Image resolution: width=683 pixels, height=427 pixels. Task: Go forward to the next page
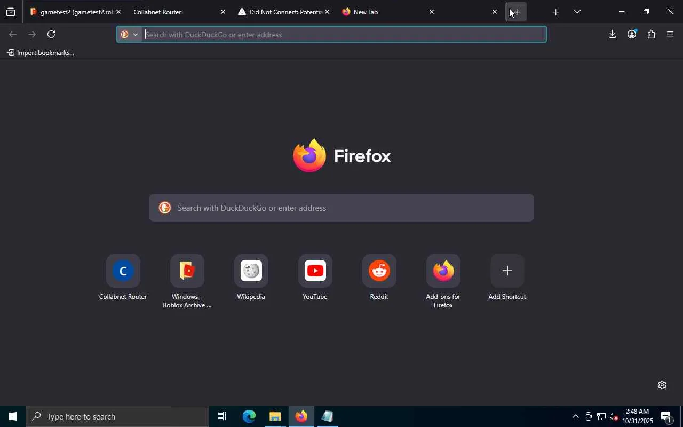pos(32,35)
